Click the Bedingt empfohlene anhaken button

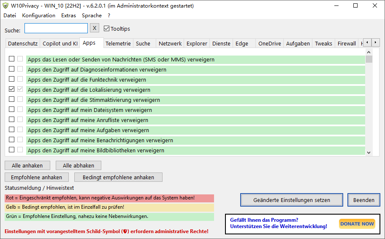(118, 177)
